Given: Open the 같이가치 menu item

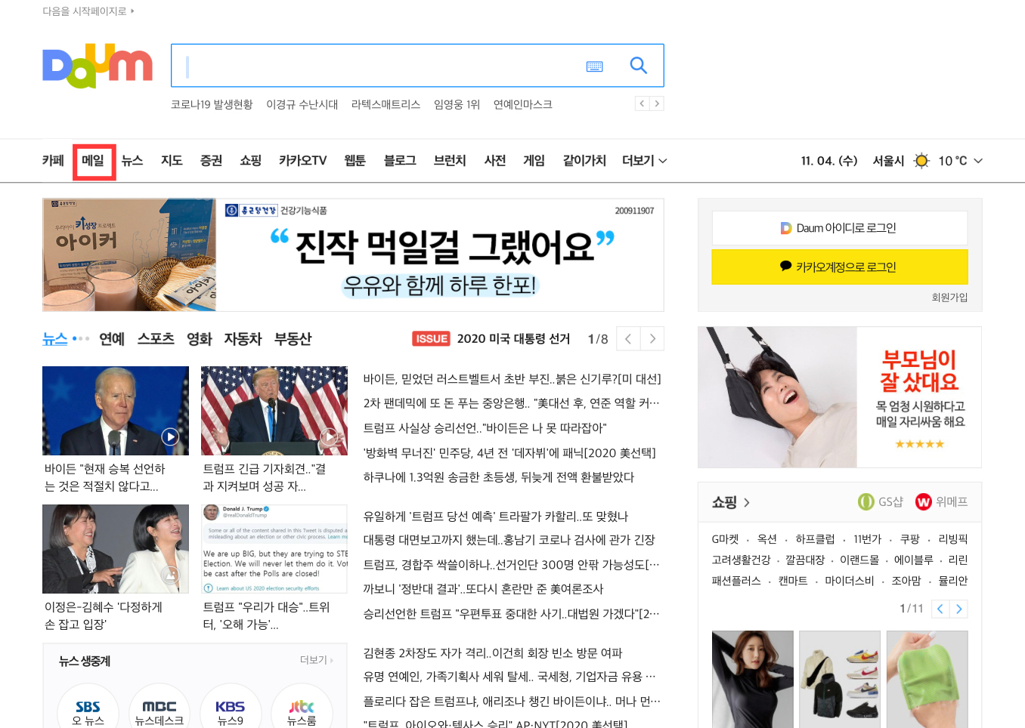Looking at the screenshot, I should click(584, 161).
